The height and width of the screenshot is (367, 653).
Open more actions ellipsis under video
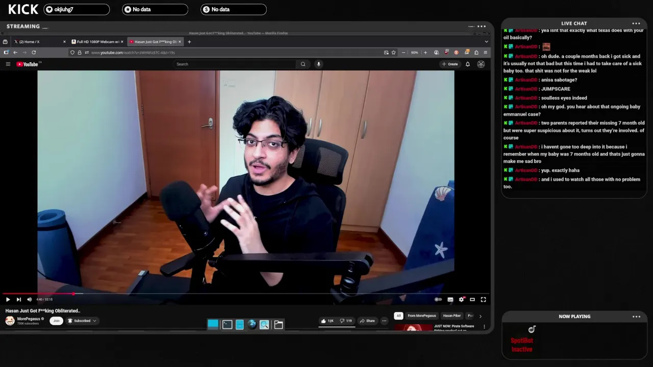(384, 321)
